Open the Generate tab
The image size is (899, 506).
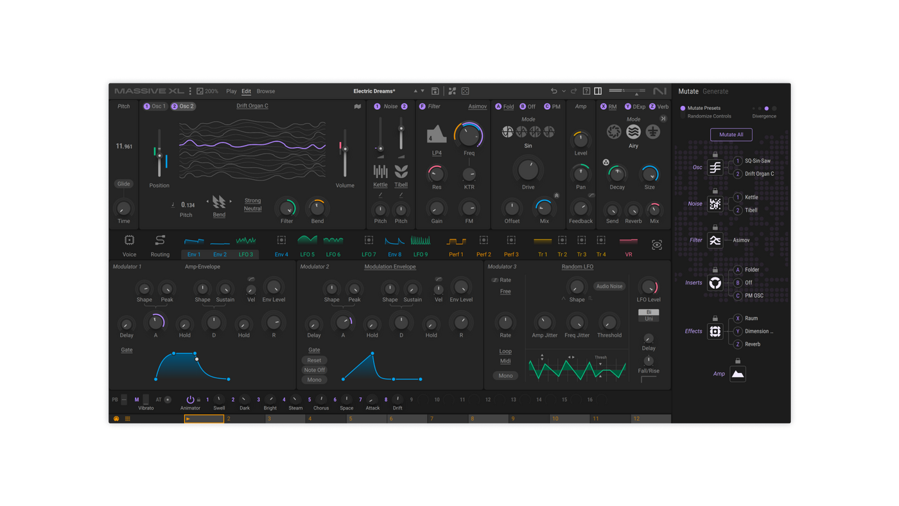click(715, 92)
